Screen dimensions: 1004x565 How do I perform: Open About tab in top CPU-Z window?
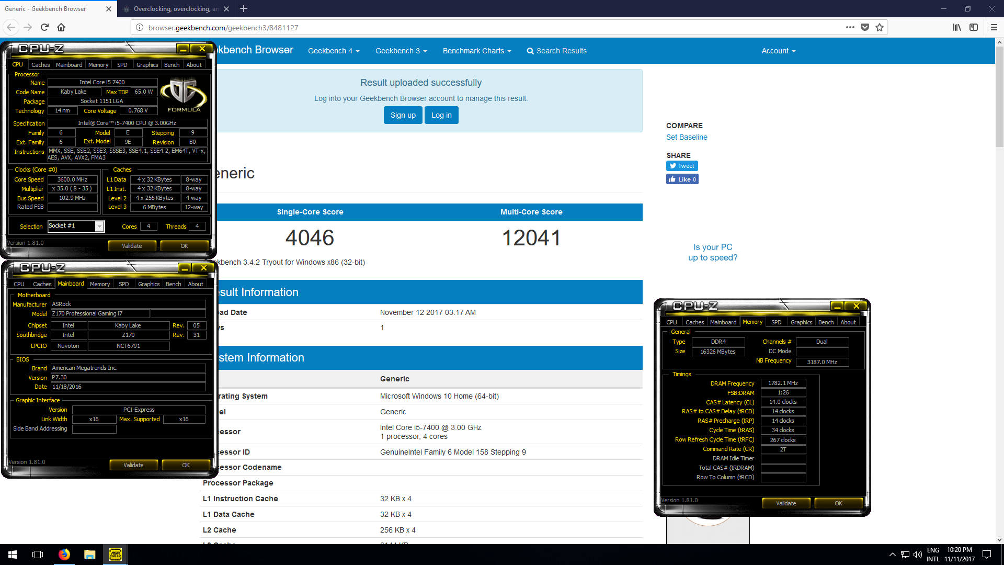[194, 65]
